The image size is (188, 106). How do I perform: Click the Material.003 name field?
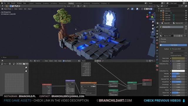[168, 36]
